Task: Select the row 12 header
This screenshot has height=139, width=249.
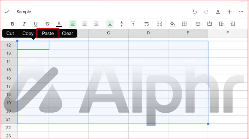Action: coord(9,45)
